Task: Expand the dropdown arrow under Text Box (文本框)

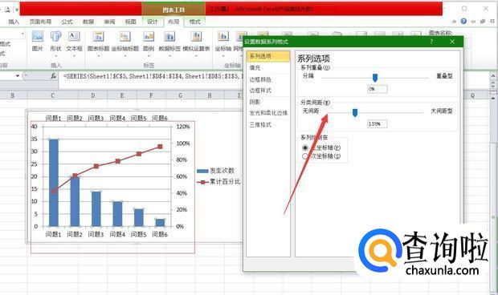Action: pyautogui.click(x=74, y=56)
